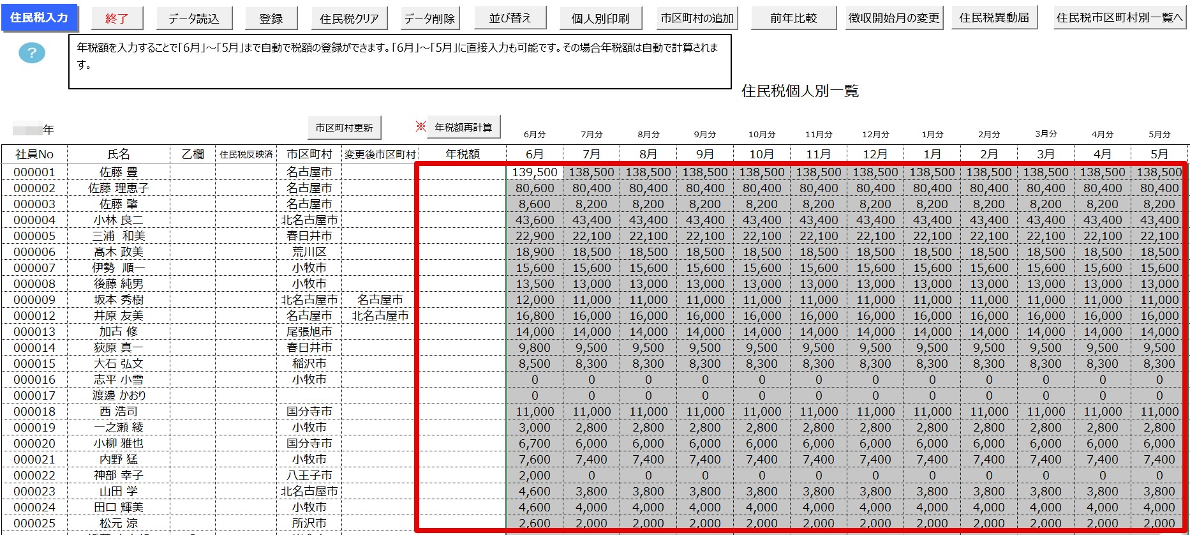
Task: Select the 住民税個人別一覧 title
Action: point(800,91)
